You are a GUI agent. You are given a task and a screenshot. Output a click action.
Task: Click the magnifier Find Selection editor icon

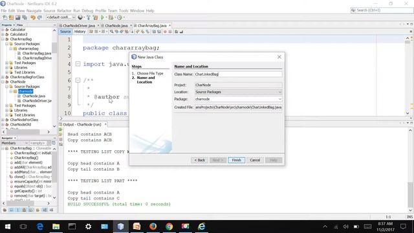tap(112, 32)
